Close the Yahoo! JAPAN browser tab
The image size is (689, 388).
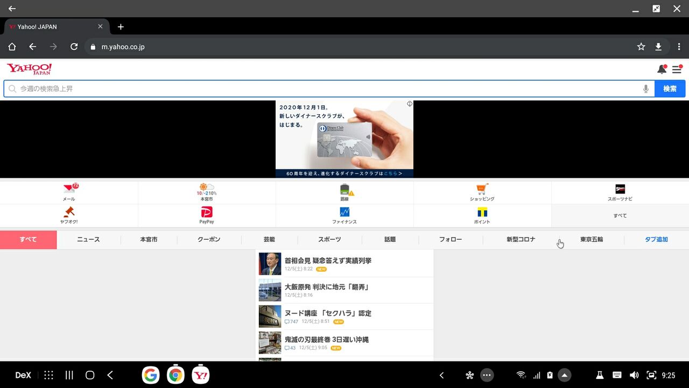(100, 26)
